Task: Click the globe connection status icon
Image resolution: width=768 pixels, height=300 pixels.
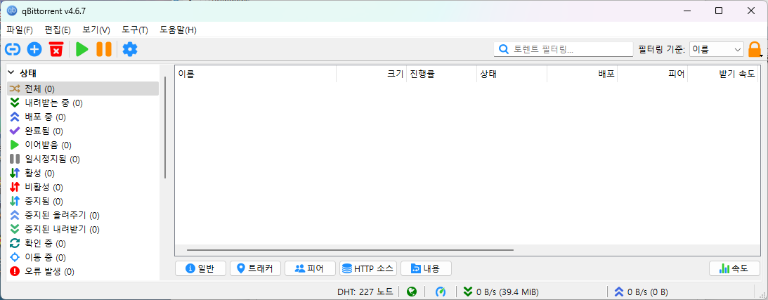Action: coord(412,292)
